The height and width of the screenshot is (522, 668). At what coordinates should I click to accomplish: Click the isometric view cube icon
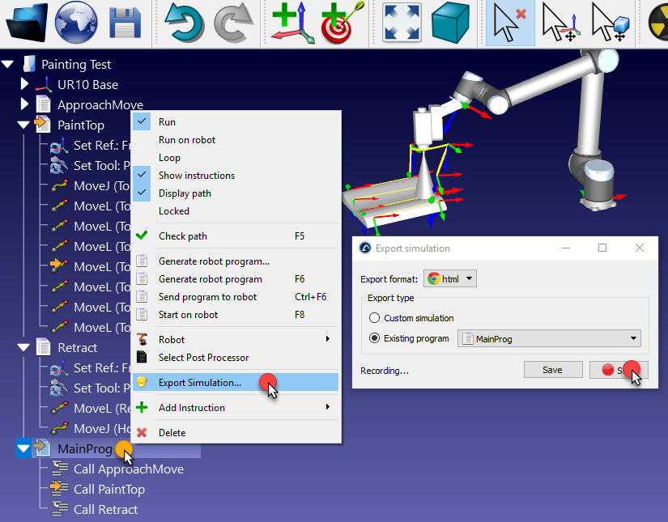point(450,23)
